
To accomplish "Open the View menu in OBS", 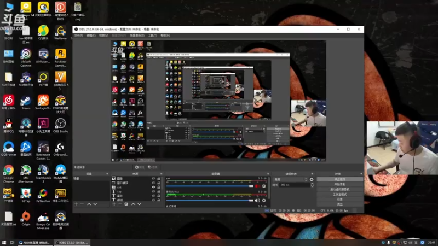I will click(103, 36).
